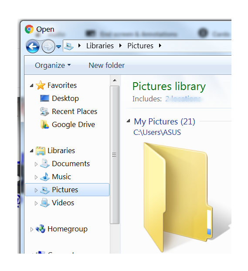This screenshot has height=271, width=248.
Task: Click the New folder button
Action: [x=106, y=65]
